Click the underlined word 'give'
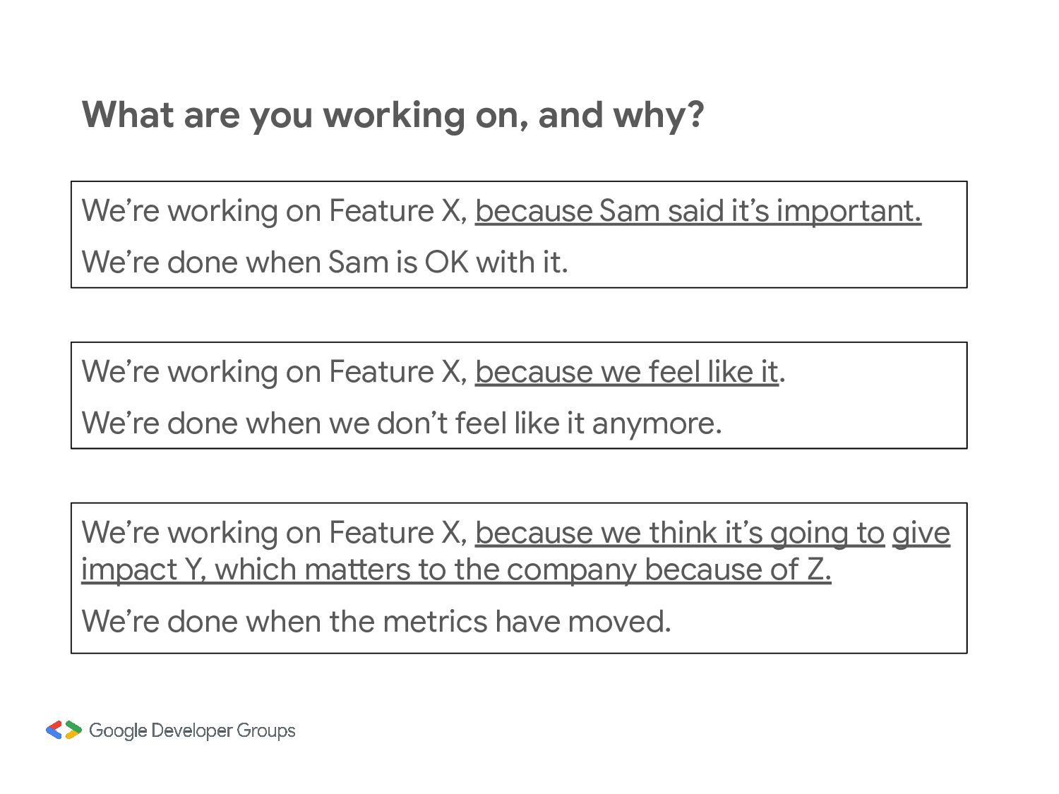This screenshot has height=794, width=1059. (x=921, y=534)
